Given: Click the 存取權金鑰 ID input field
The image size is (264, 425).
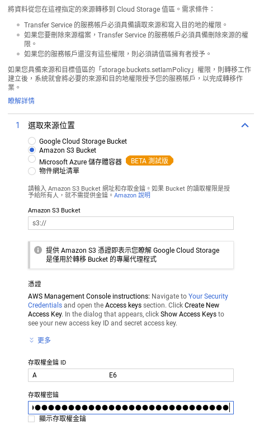Looking at the screenshot, I should coord(131,375).
